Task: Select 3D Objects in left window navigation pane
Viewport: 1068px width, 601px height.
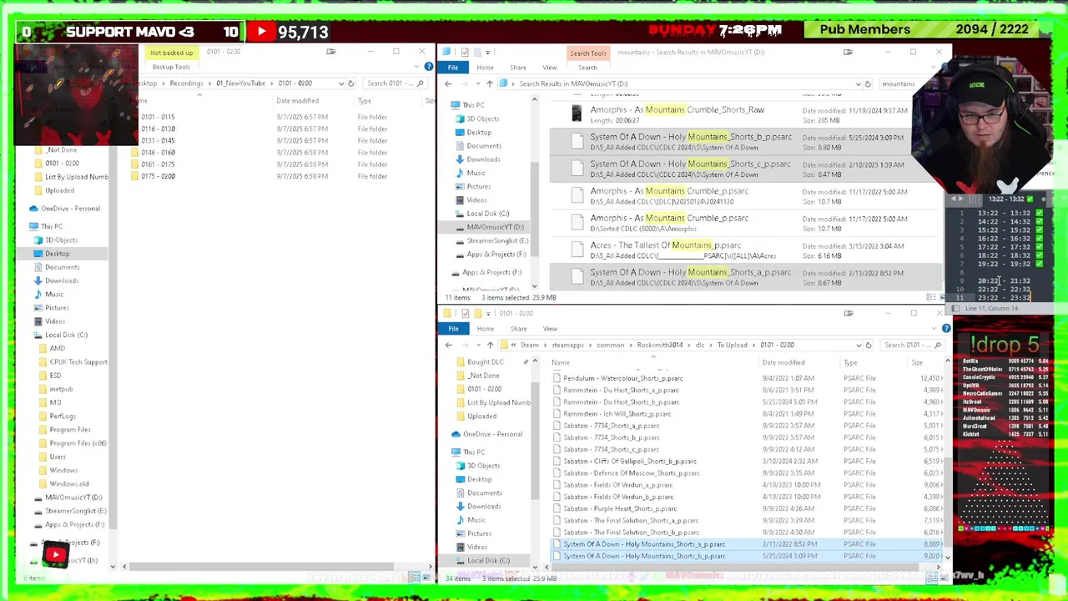Action: 61,240
